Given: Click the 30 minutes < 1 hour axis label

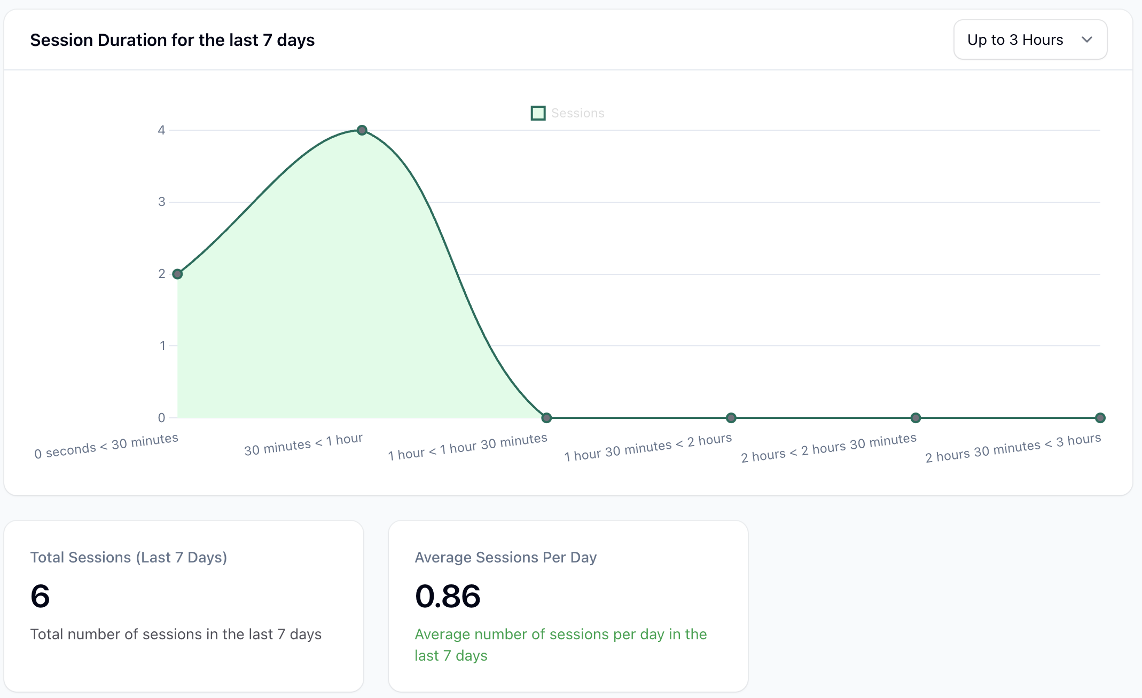Looking at the screenshot, I should 303,445.
